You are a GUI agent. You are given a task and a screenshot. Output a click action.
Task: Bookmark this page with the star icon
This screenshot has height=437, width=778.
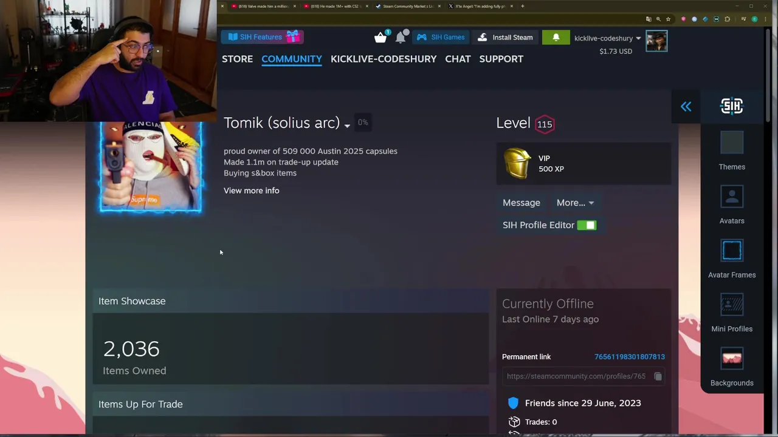click(x=668, y=19)
